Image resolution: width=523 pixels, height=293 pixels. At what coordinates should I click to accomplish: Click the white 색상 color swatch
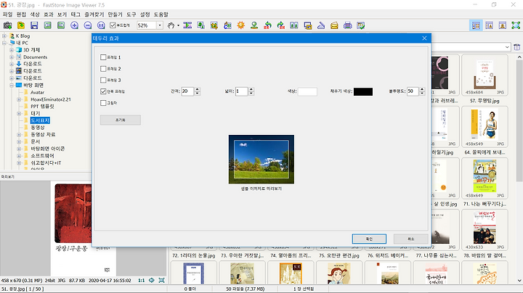tap(307, 91)
